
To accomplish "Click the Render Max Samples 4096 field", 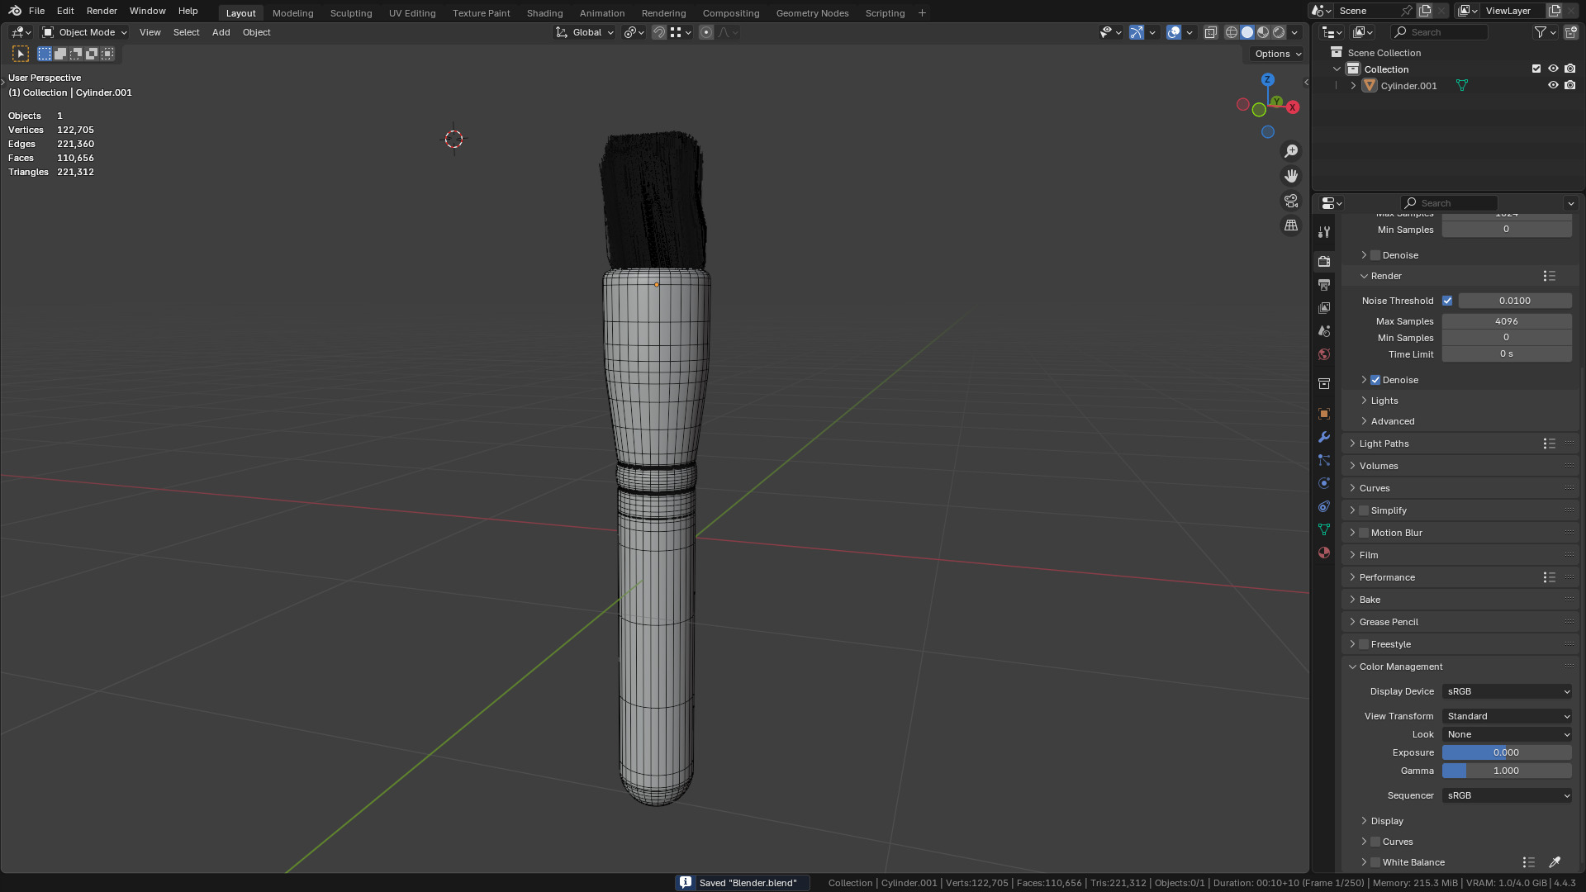I will click(1508, 321).
